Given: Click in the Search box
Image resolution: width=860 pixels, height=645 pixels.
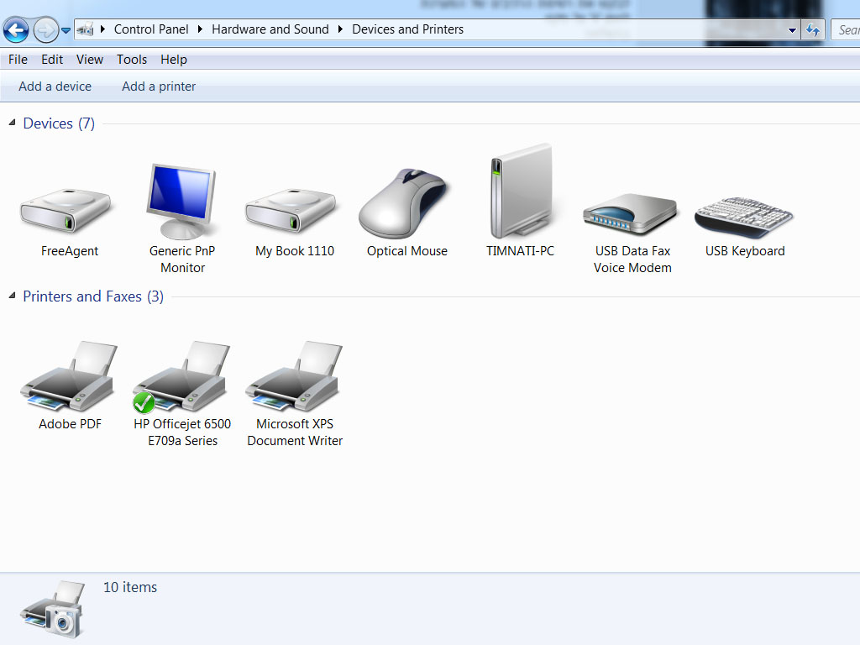Looking at the screenshot, I should coord(845,29).
